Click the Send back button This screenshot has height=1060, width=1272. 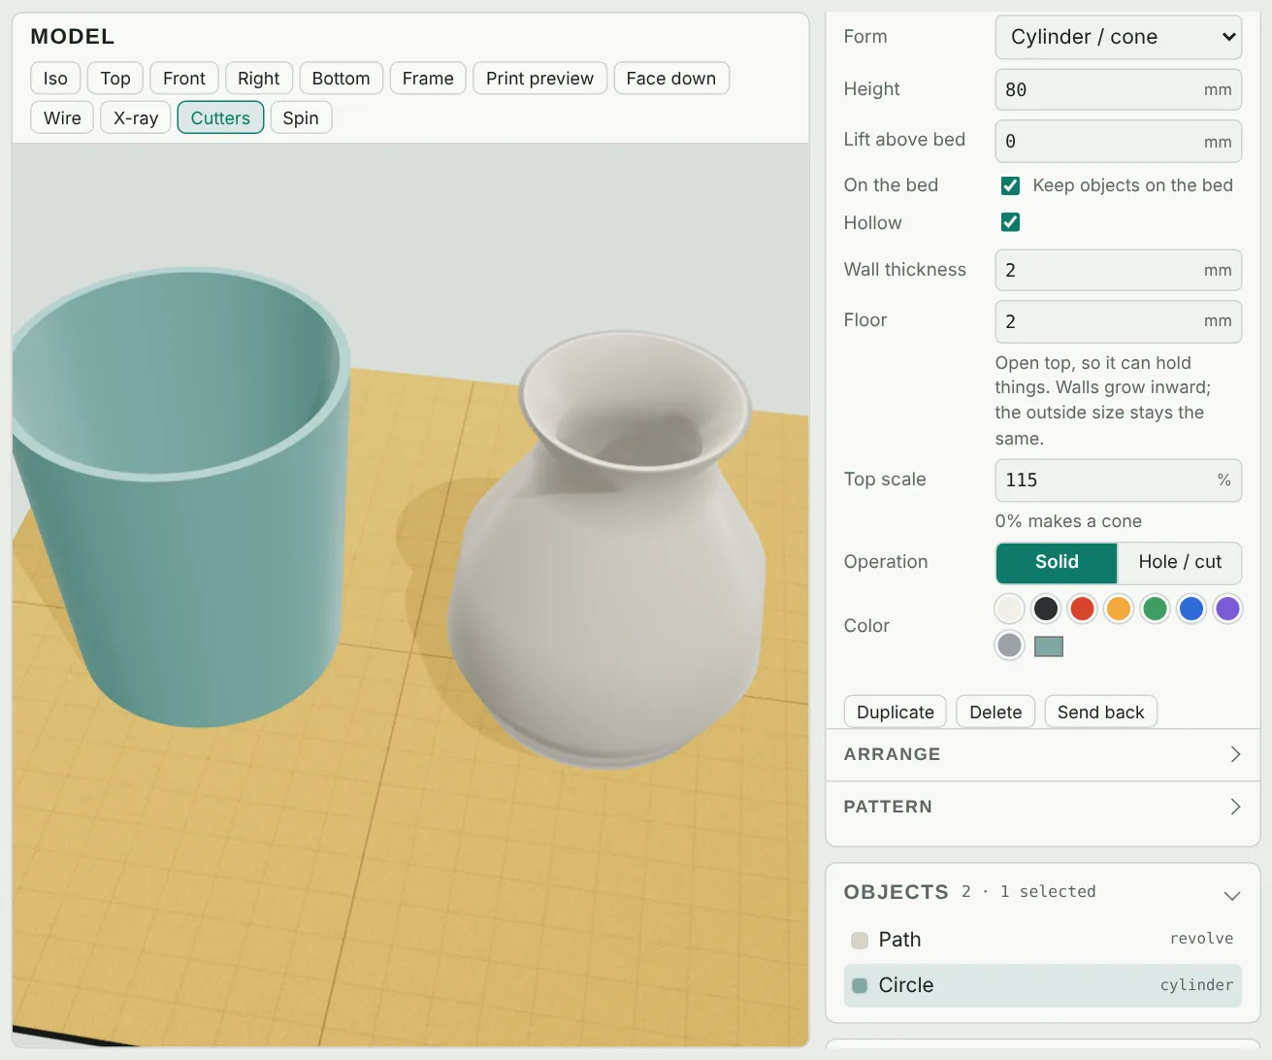click(x=1100, y=712)
